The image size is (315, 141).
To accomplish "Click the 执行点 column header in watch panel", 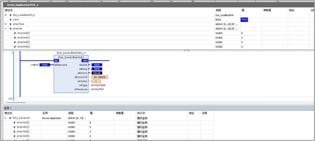I will tap(141, 113).
